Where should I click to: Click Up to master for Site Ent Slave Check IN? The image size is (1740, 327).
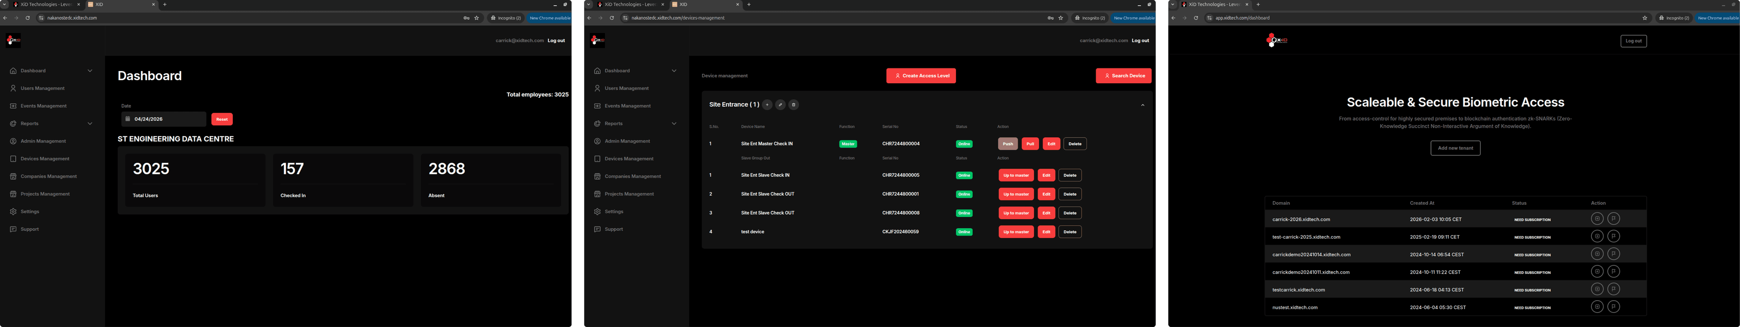(1016, 175)
